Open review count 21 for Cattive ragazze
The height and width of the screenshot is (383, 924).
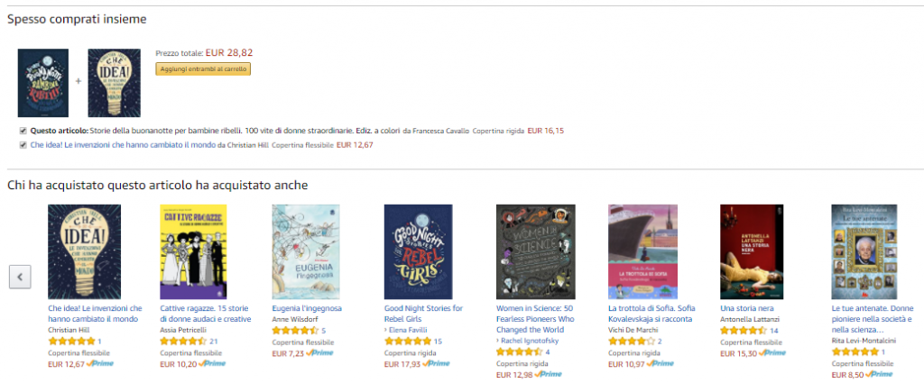click(x=214, y=342)
